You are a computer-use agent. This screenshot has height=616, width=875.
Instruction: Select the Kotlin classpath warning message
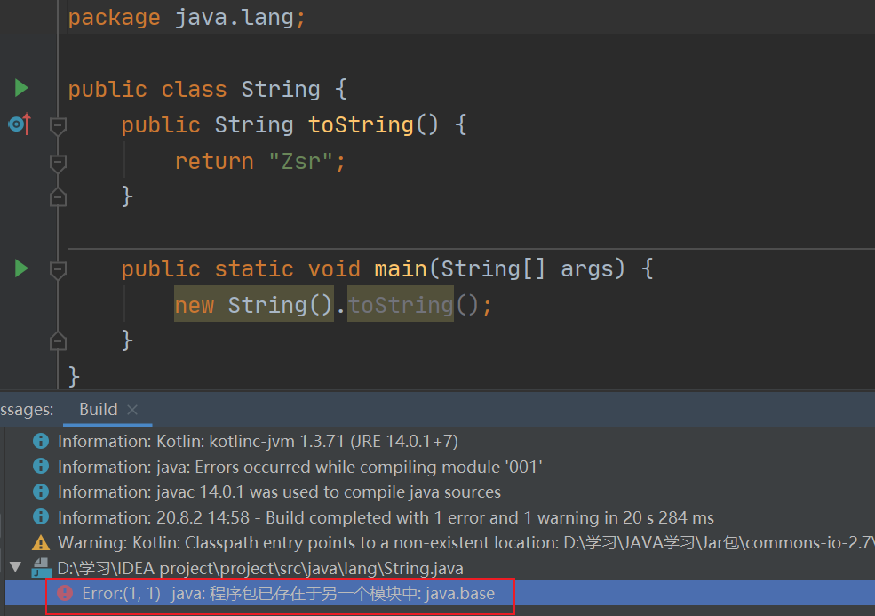point(466,543)
